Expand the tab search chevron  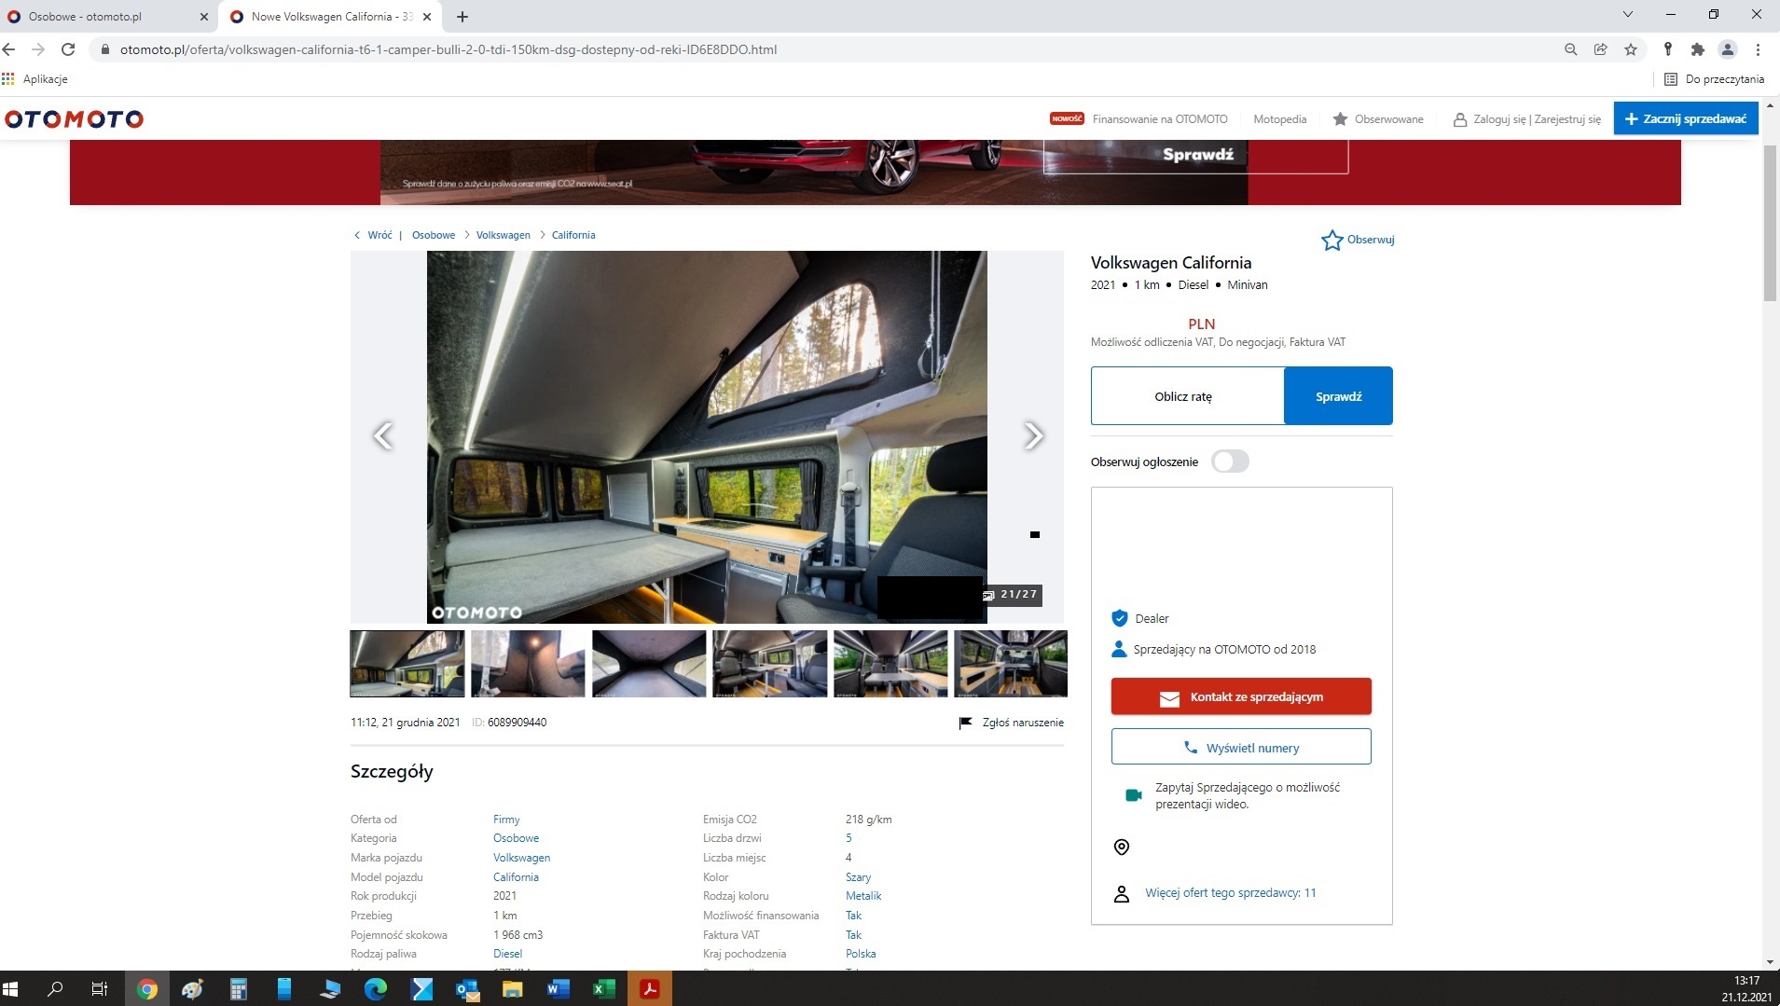(x=1628, y=15)
